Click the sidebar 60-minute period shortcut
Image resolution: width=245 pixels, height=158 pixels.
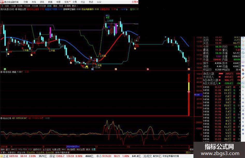click(243, 106)
